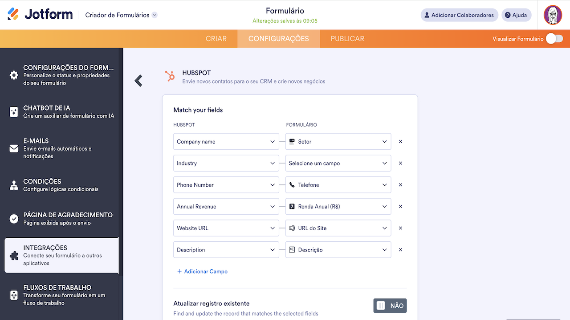570x320 pixels.
Task: Switch to the CRIAR tab
Action: click(216, 39)
